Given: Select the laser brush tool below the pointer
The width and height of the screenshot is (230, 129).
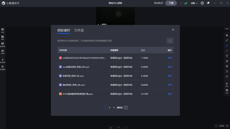Looking at the screenshot, I should tap(227, 40).
